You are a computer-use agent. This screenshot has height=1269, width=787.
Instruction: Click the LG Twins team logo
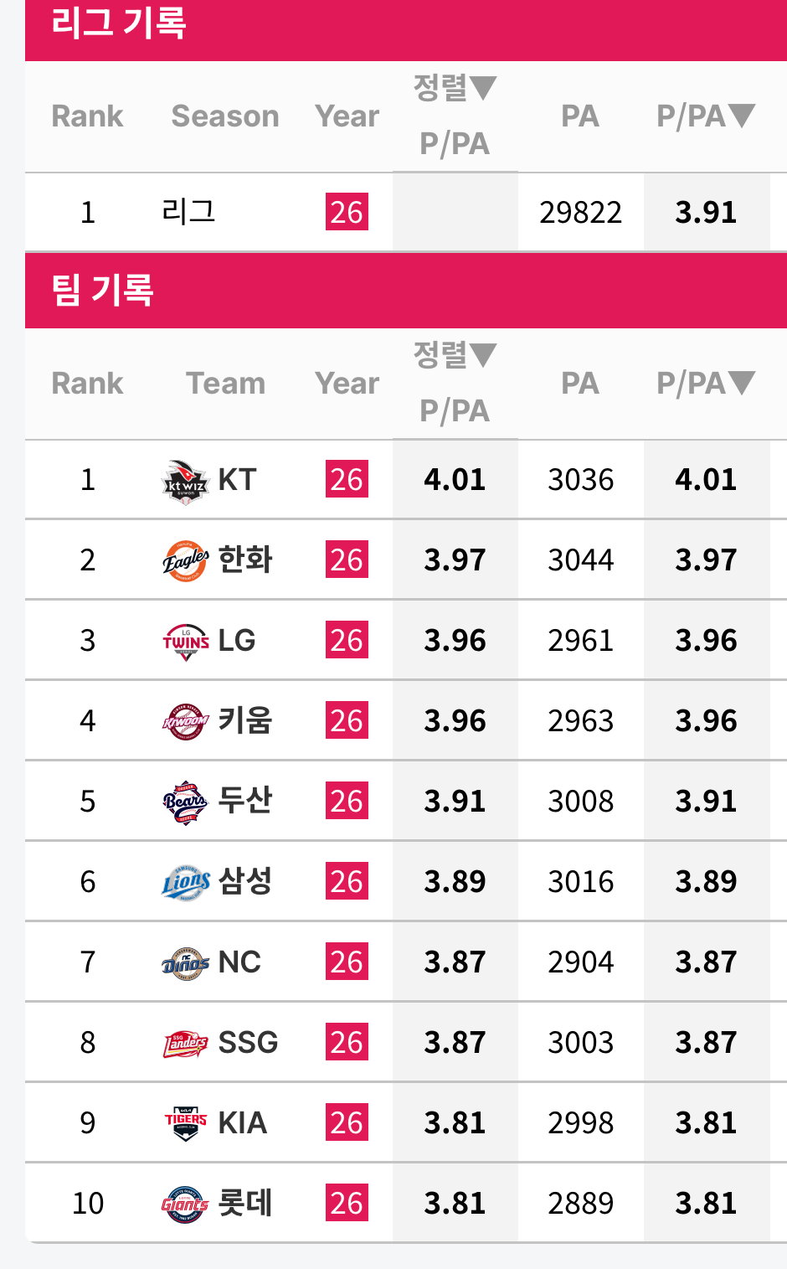point(185,641)
